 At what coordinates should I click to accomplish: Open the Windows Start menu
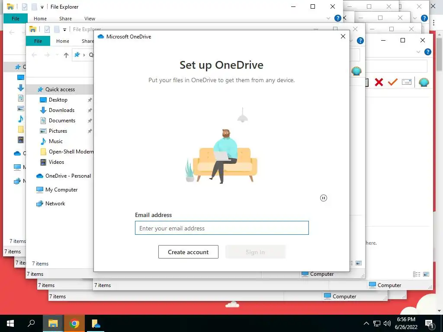[x=10, y=323]
